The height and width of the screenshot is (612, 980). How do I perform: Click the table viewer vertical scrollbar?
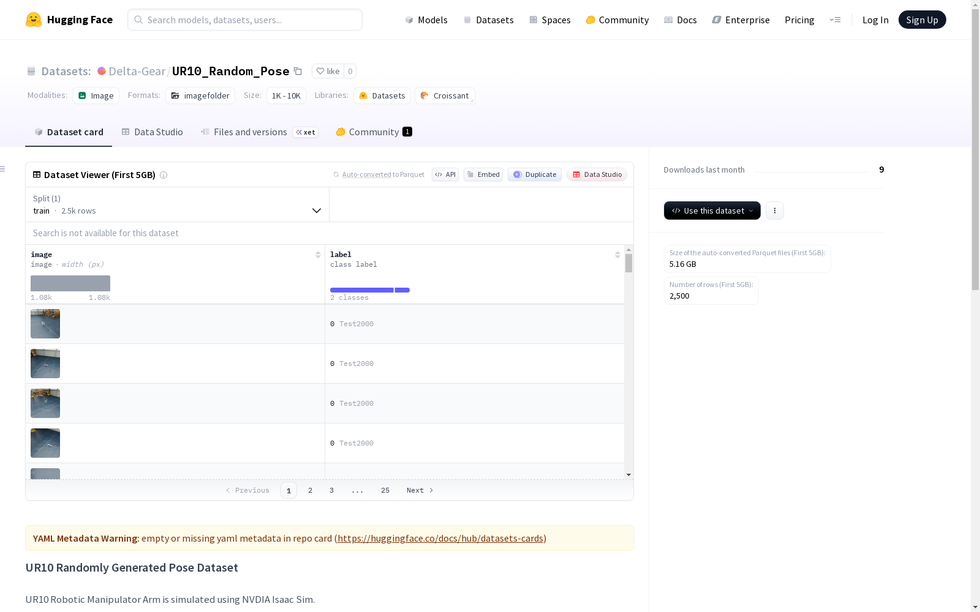[x=628, y=264]
